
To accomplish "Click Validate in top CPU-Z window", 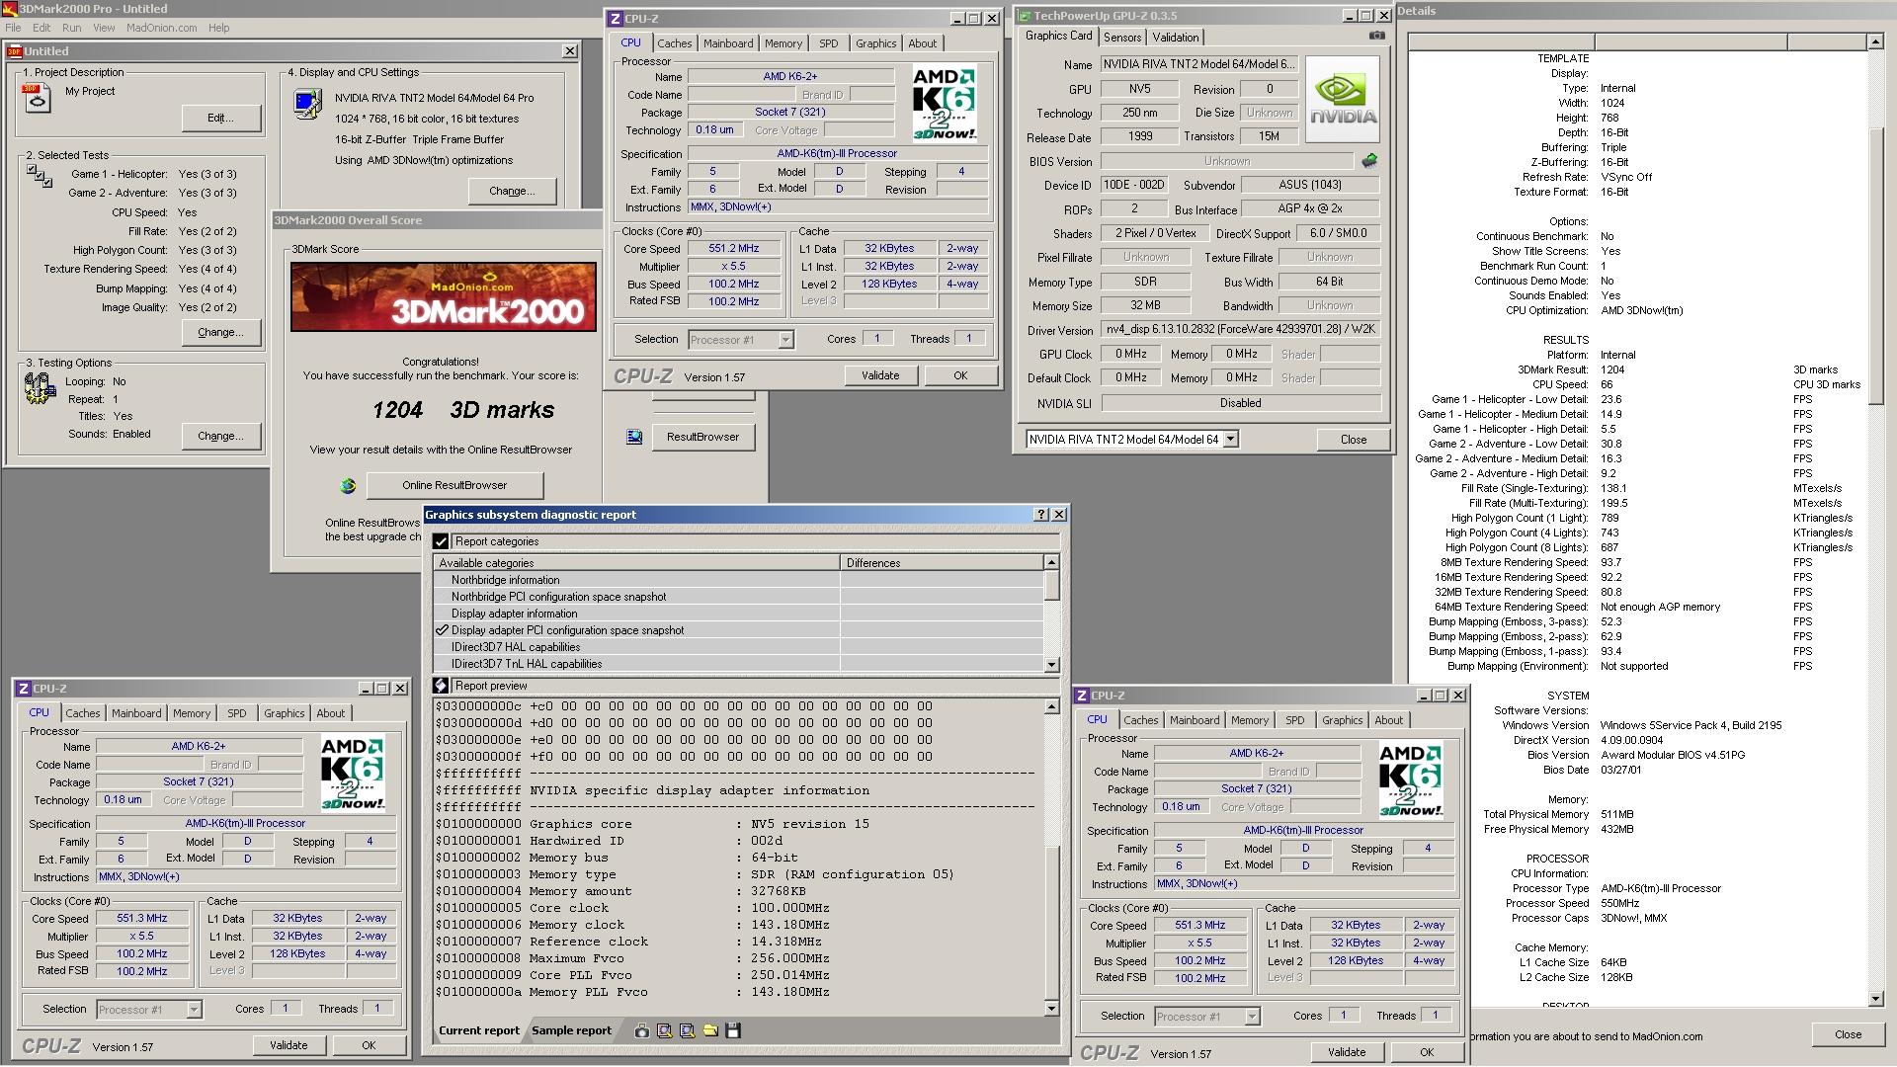I will point(880,375).
